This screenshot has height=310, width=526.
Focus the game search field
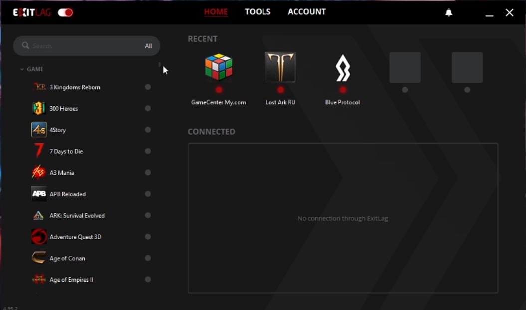tap(86, 46)
